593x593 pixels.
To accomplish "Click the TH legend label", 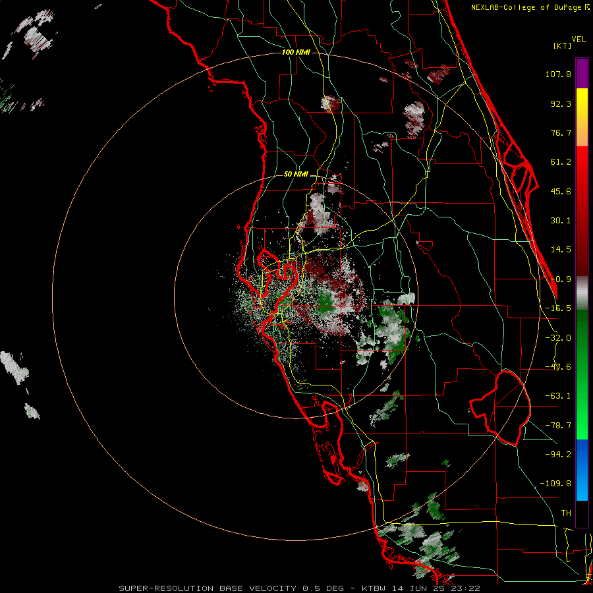I will pos(566,513).
